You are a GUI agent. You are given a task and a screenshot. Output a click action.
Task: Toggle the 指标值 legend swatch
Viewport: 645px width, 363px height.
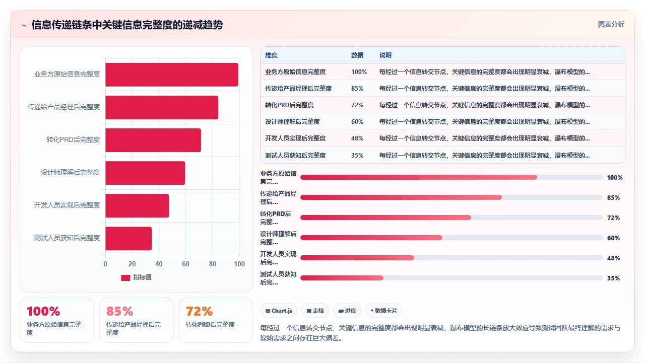(x=125, y=277)
